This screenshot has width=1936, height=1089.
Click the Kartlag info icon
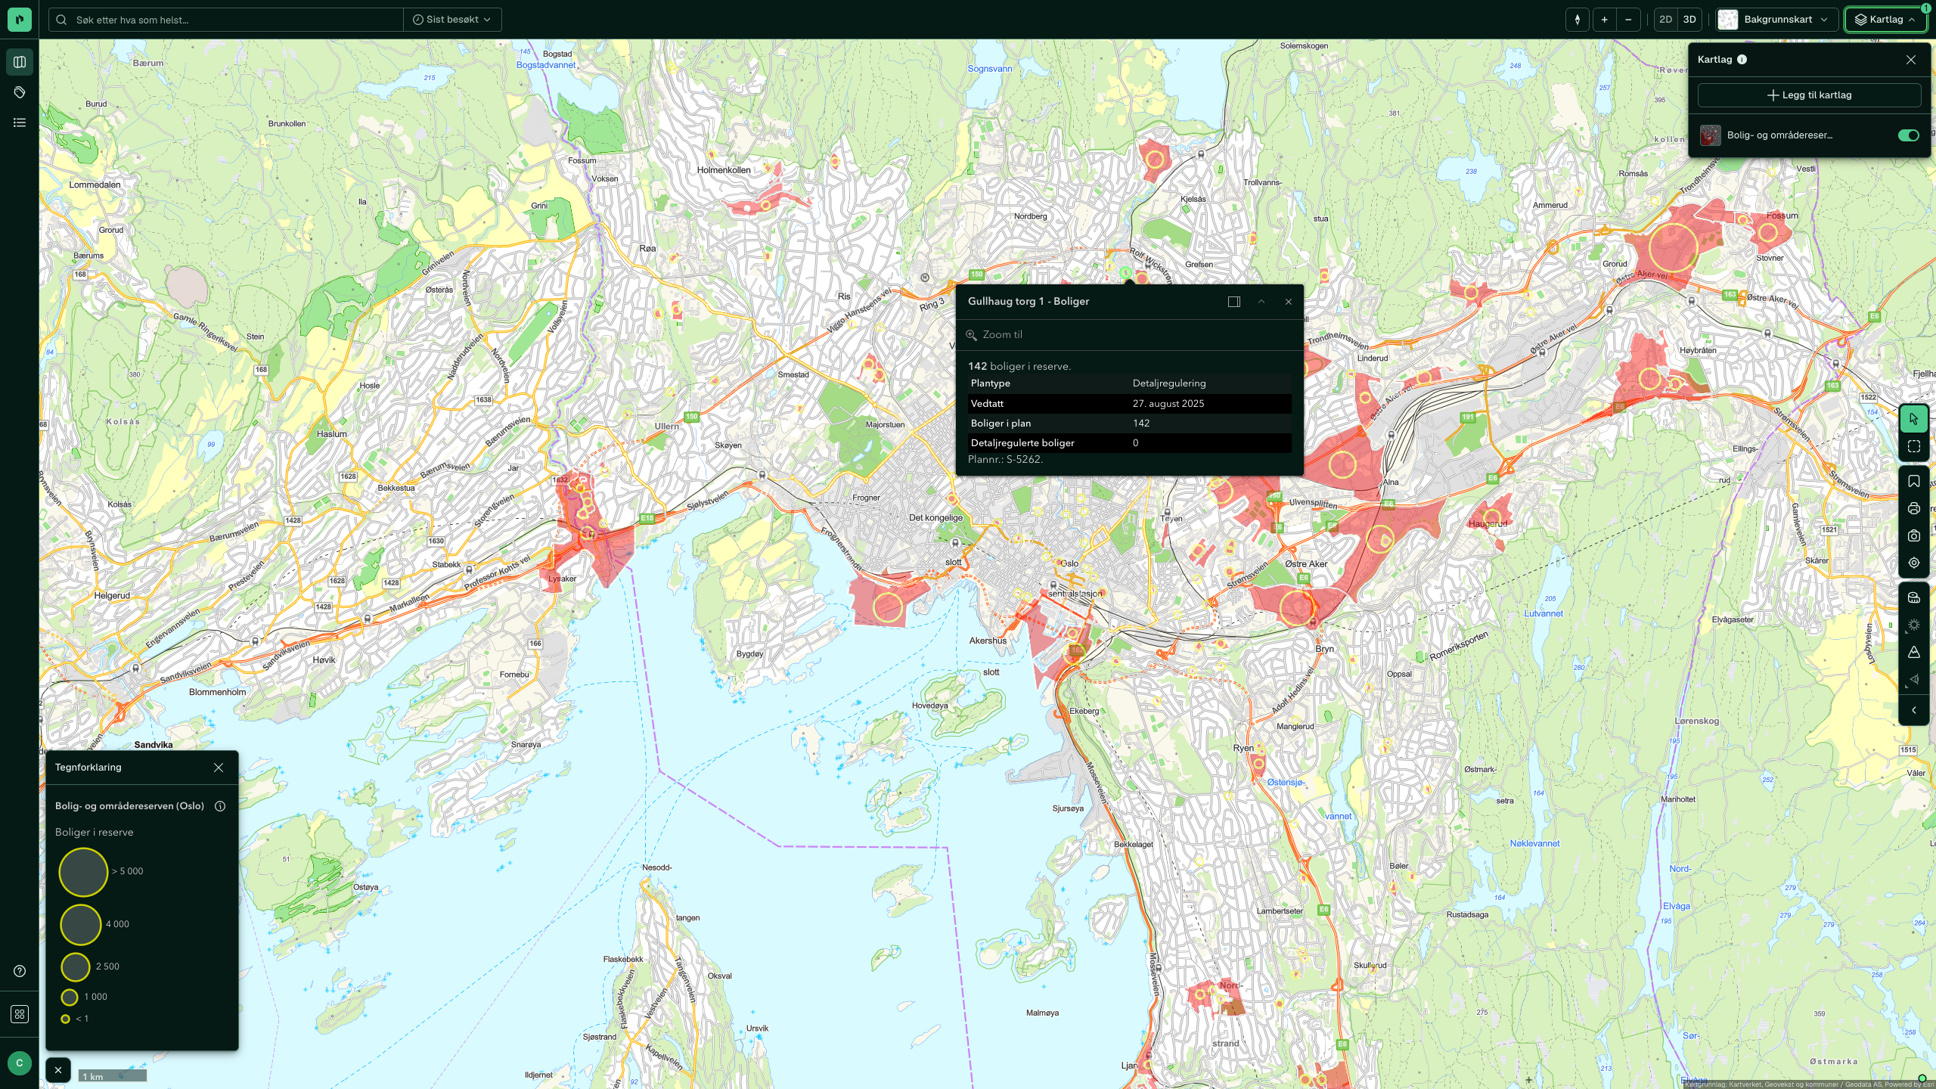[x=1742, y=60]
